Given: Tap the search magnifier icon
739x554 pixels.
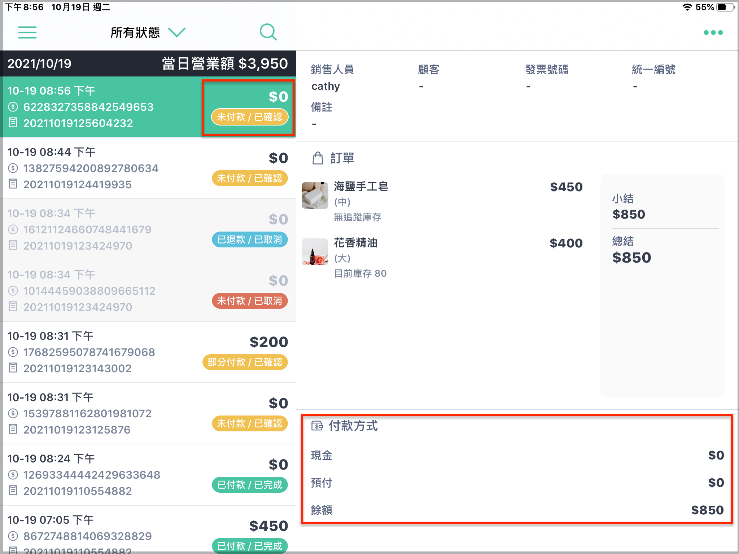Looking at the screenshot, I should tap(268, 32).
